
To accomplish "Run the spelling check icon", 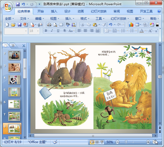I will [x=68, y=25].
